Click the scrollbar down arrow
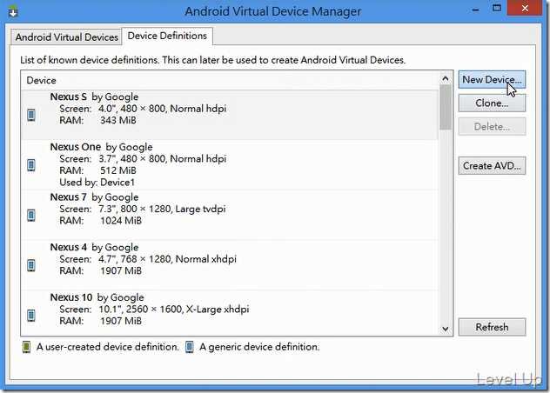The image size is (550, 393). (x=446, y=329)
